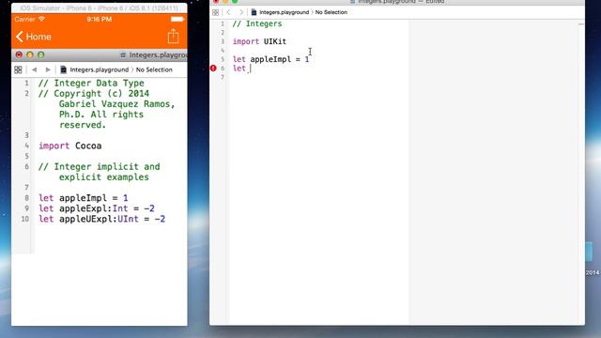601x338 pixels.
Task: Click 'let appleExpl:Int = -2' line
Action: (97, 208)
